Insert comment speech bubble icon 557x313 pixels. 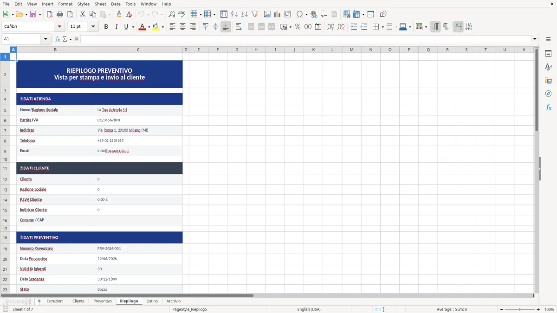[x=324, y=14]
